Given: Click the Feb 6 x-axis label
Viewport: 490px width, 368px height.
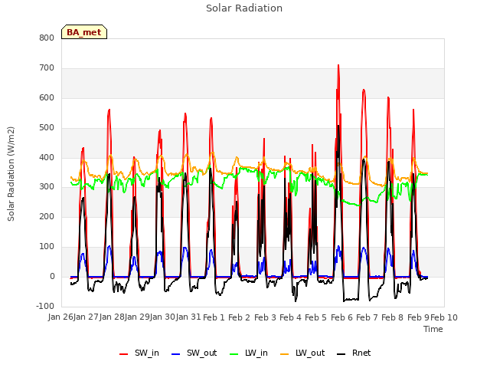Looking at the screenshot, I should pos(341,317).
